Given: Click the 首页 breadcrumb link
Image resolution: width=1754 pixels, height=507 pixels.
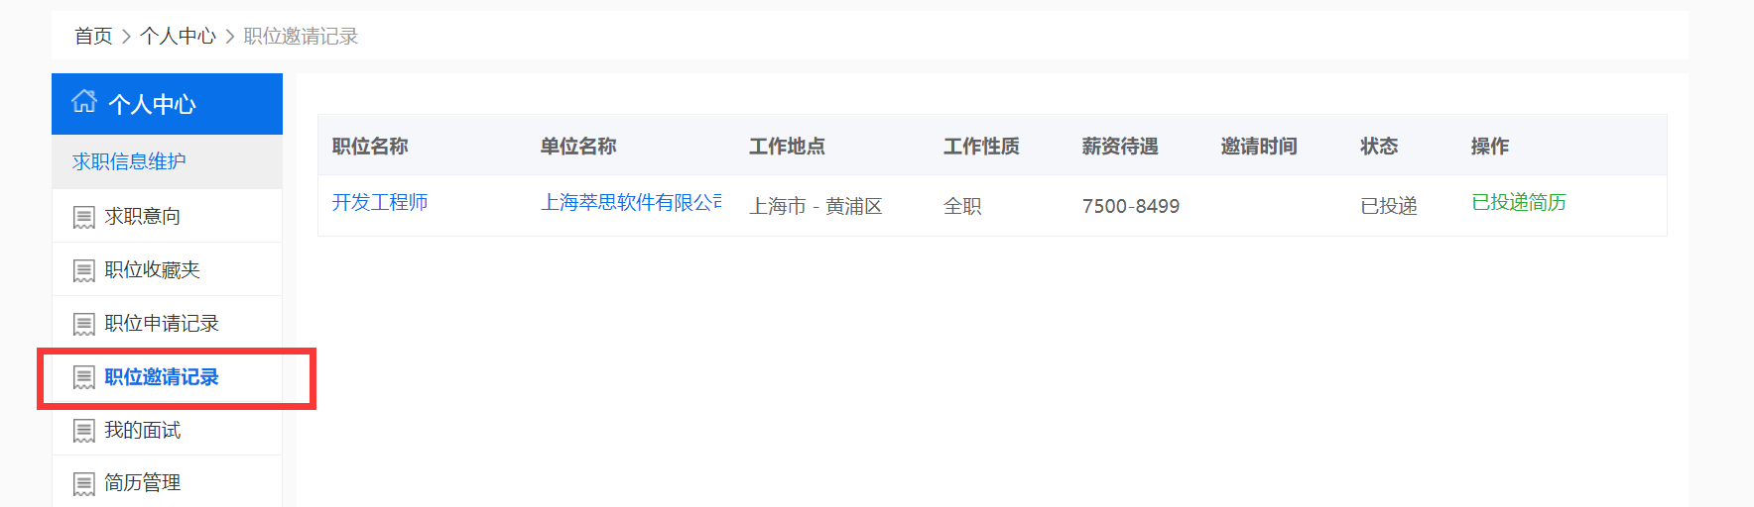Looking at the screenshot, I should 94,36.
